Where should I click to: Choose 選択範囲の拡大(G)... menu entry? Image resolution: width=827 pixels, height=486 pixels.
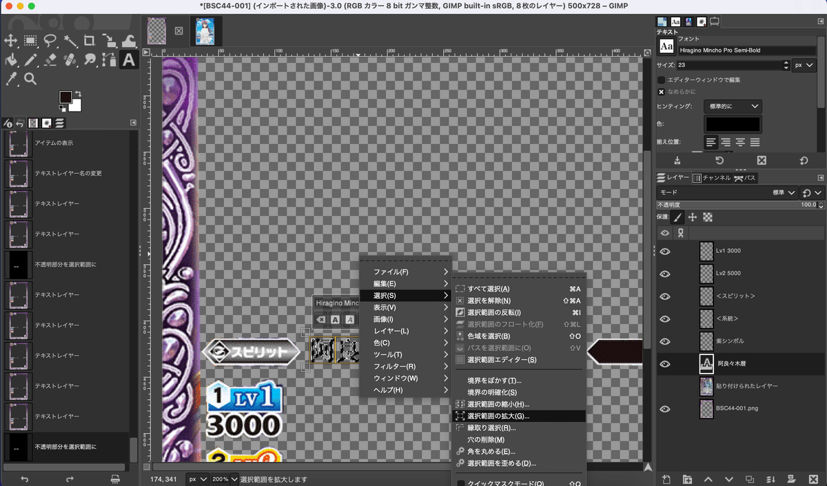(518, 416)
